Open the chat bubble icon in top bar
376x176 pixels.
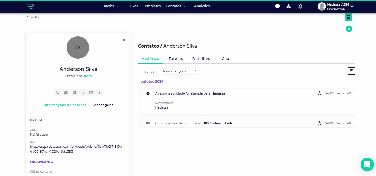coord(277,6)
